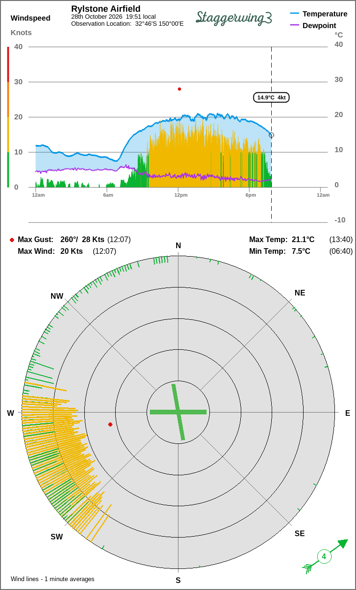Click the 12pm axis label
The height and width of the screenshot is (590, 356).
181,195
